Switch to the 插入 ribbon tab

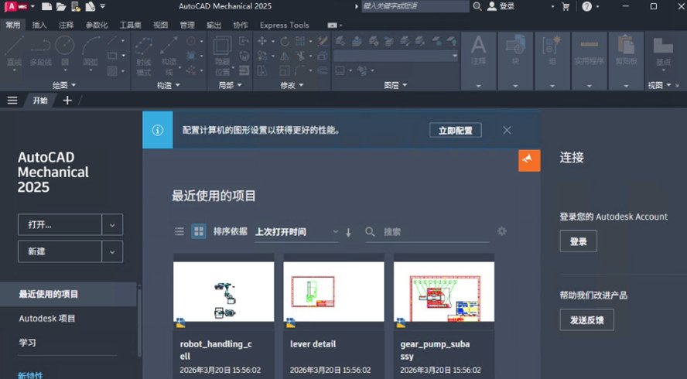(39, 25)
